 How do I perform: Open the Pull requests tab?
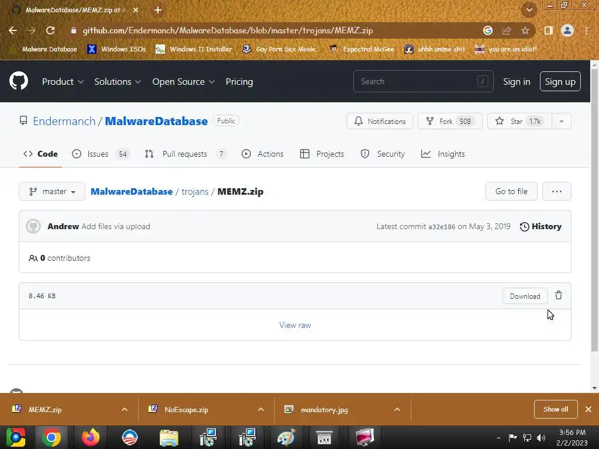click(x=185, y=154)
